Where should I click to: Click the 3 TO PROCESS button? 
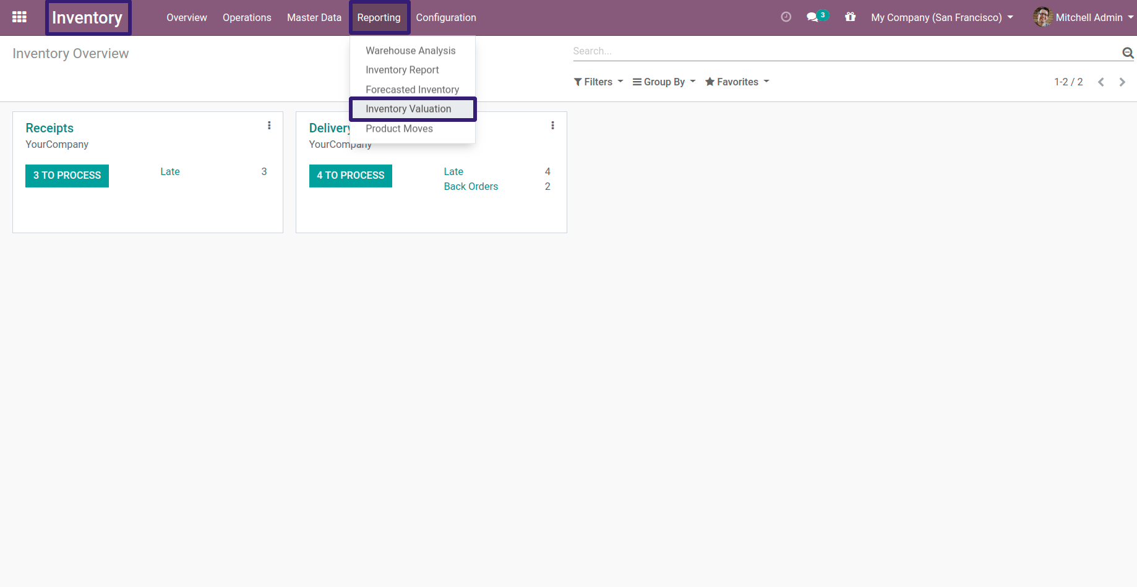click(x=67, y=176)
